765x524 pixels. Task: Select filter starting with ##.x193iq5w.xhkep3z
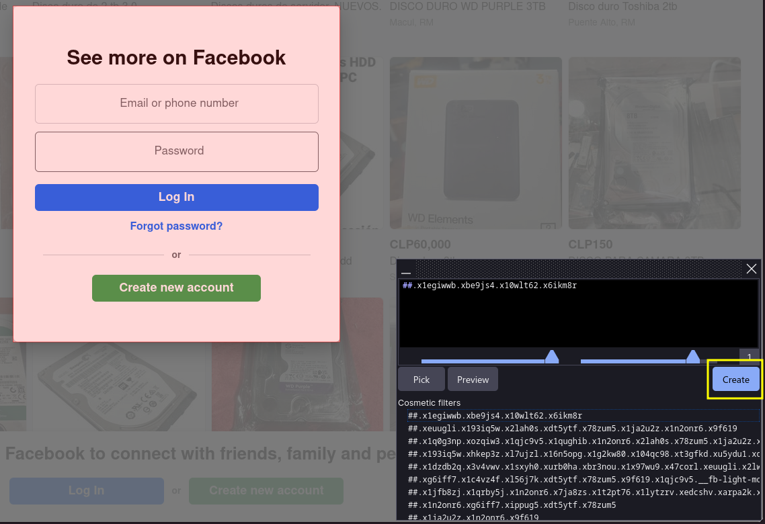pos(583,454)
